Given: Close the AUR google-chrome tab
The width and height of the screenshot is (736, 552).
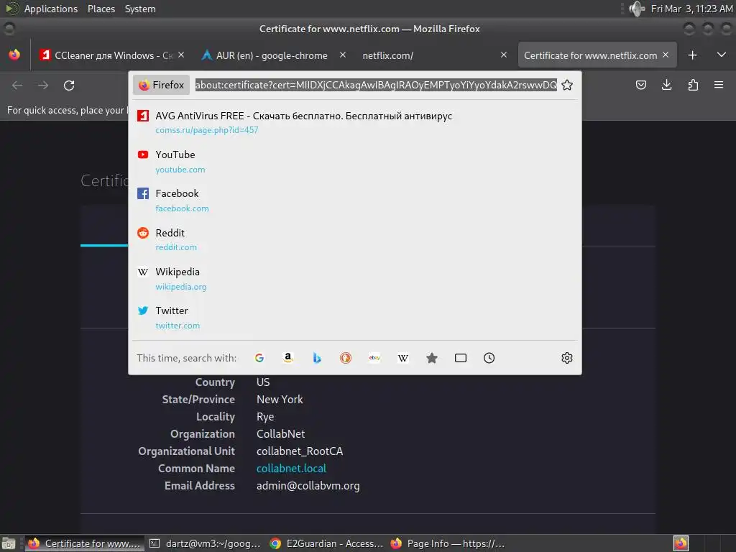Looking at the screenshot, I should (343, 55).
